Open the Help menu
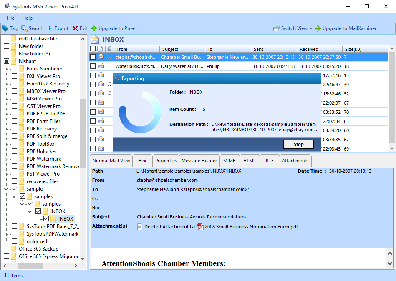The height and width of the screenshot is (281, 396). [x=27, y=18]
